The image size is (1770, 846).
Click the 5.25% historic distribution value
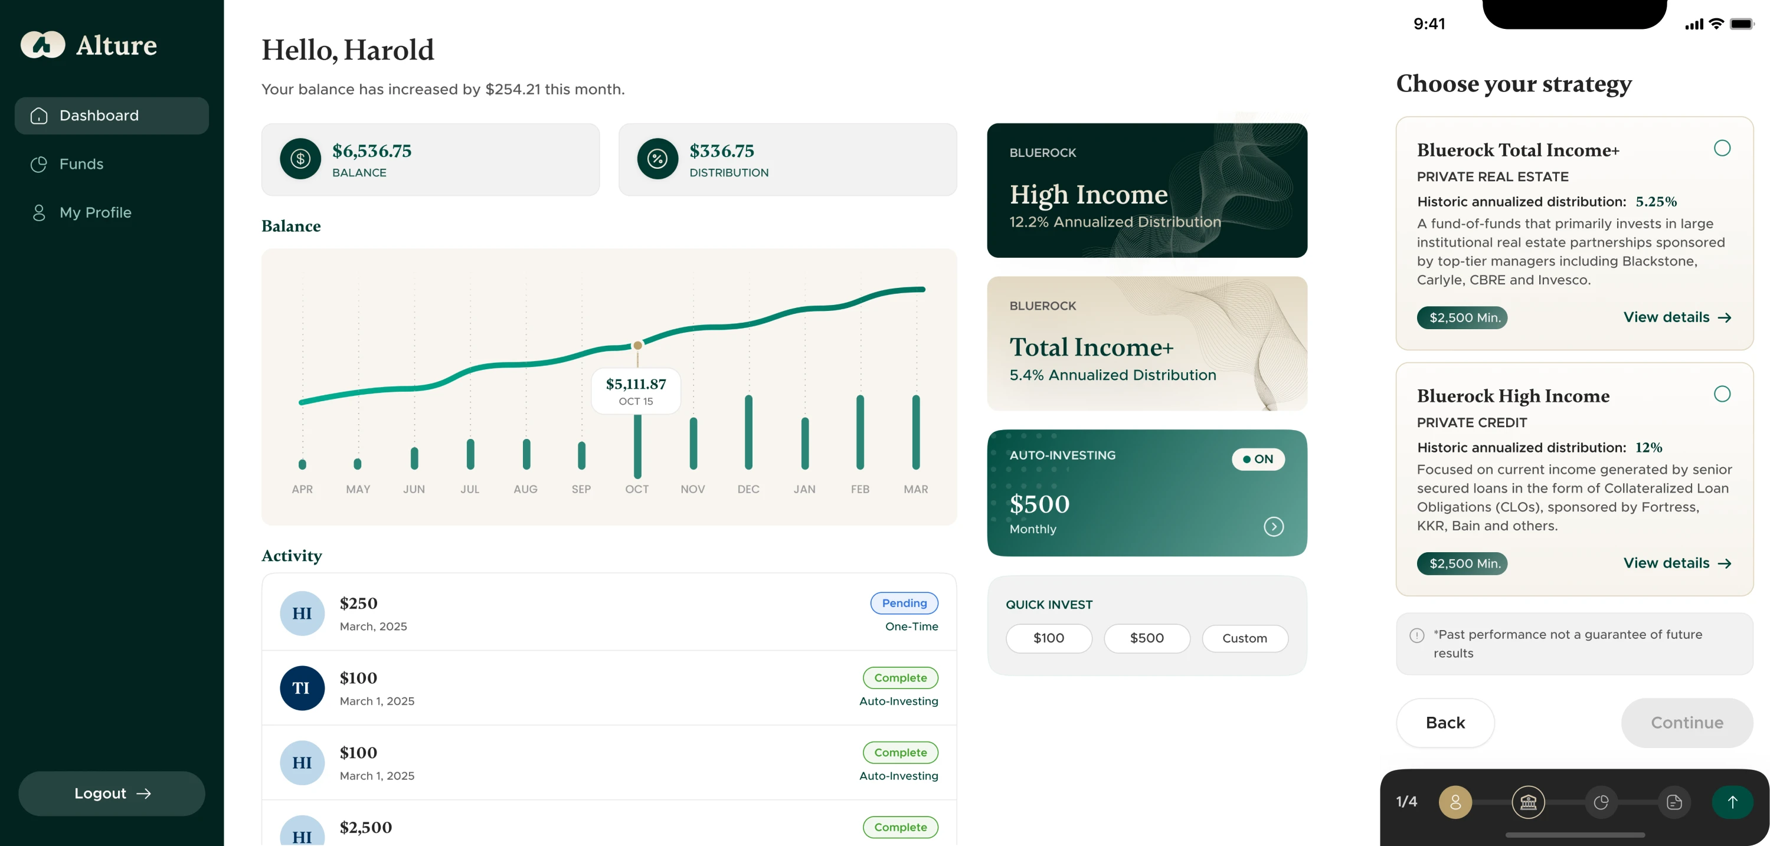click(x=1656, y=202)
